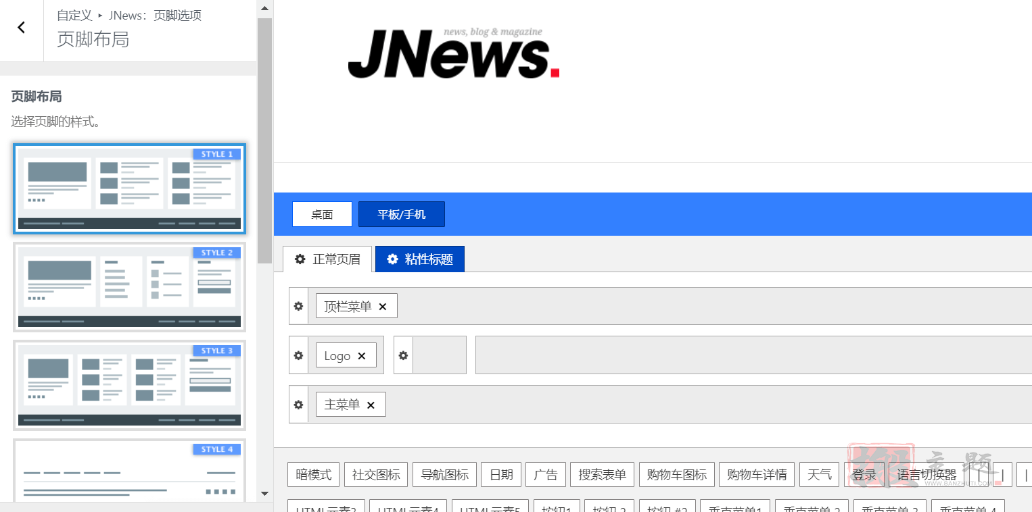Click the sidebar vertical scrollbar thumb

[264, 140]
